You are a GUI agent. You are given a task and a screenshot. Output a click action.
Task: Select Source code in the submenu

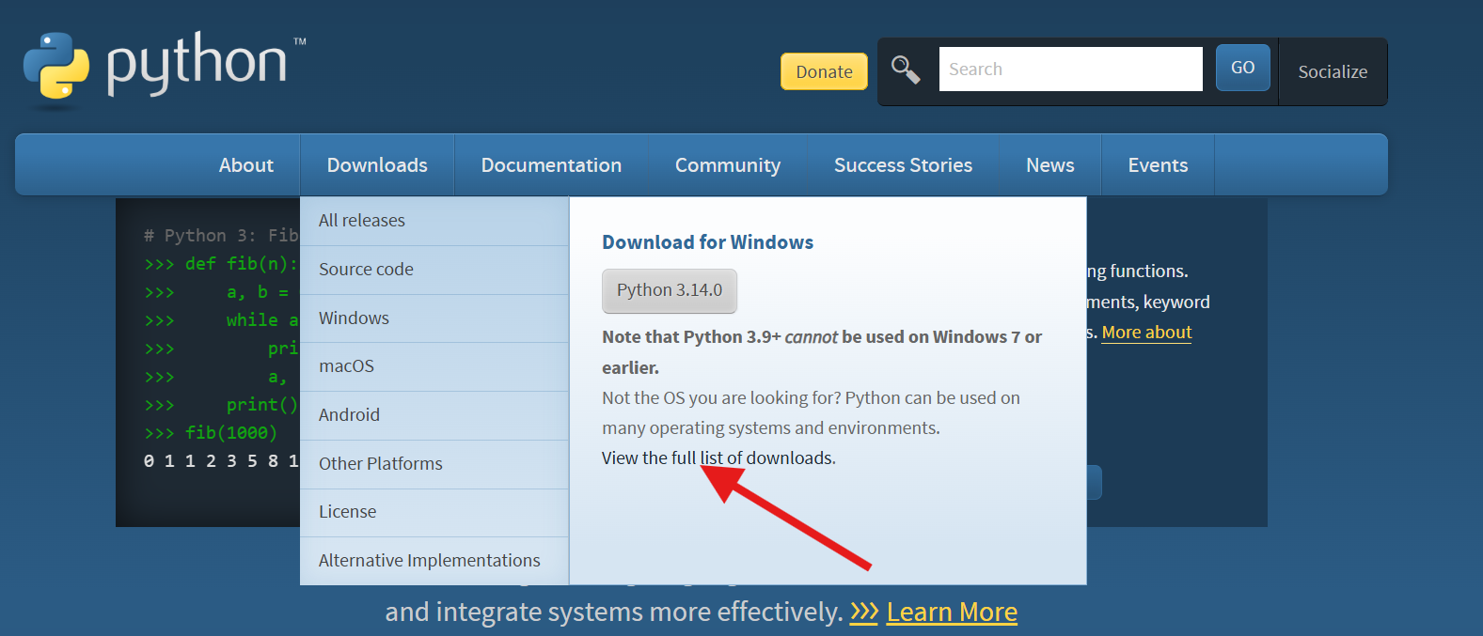366,270
